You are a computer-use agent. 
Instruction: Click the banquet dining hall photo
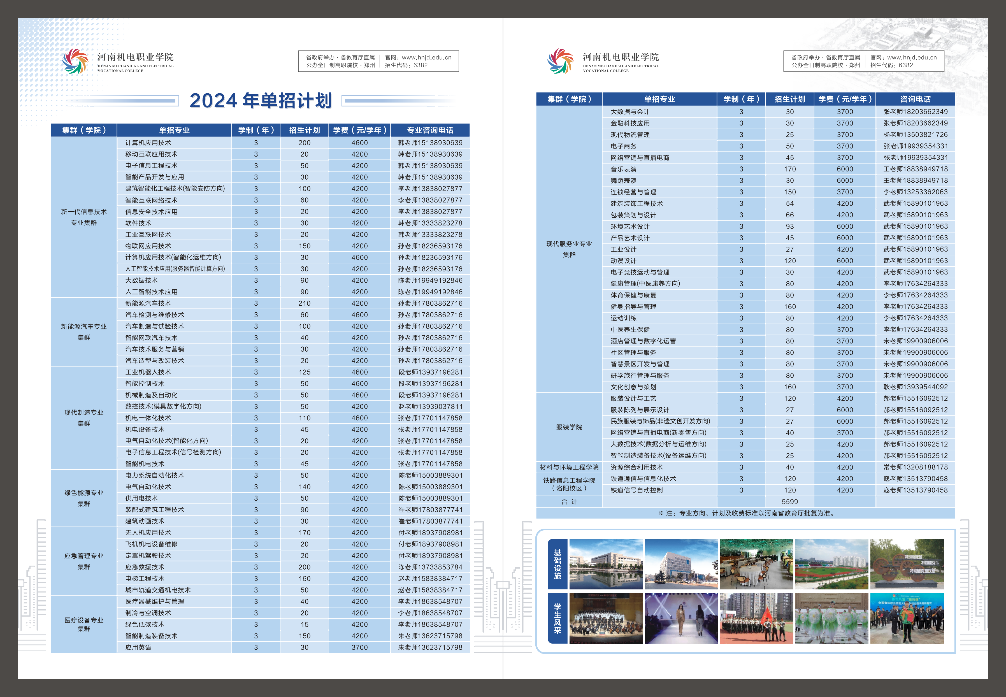click(756, 564)
